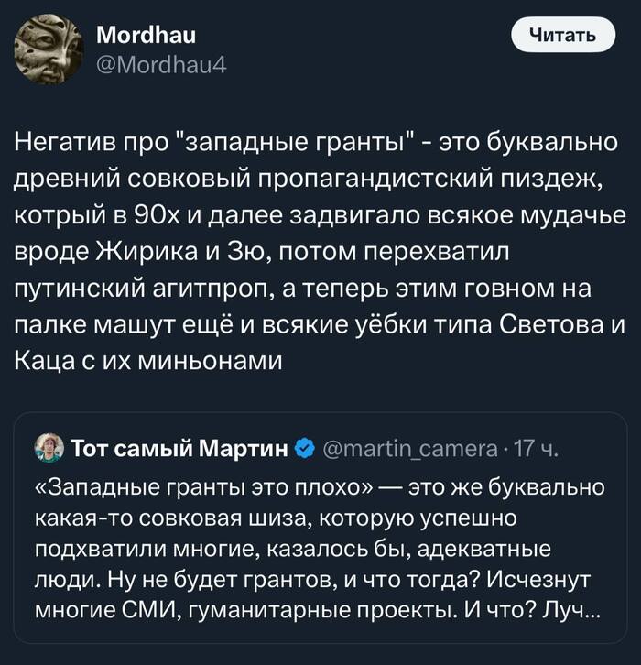
Task: Open the Тот самый Мартин profile name
Action: [179, 449]
